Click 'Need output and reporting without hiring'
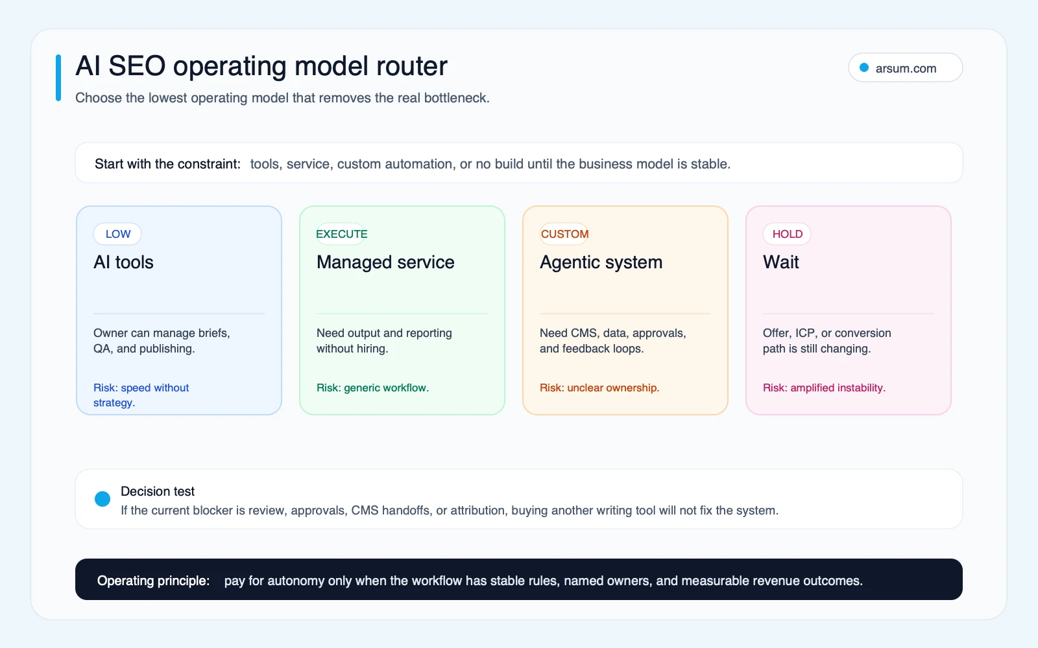 coord(384,341)
